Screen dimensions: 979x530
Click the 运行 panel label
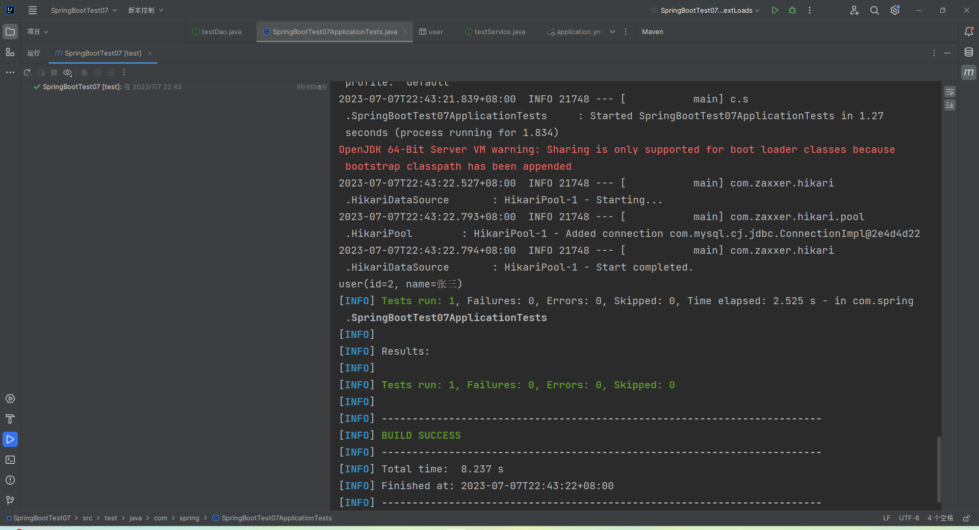coord(34,53)
